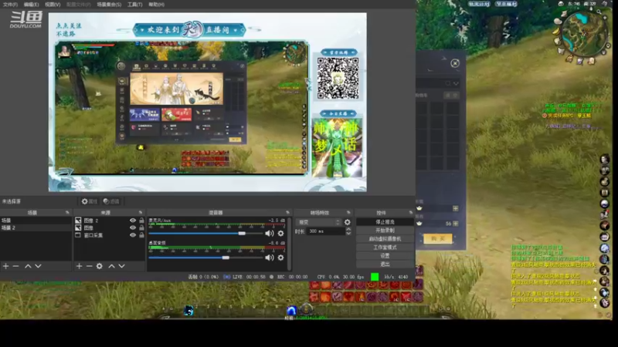This screenshot has height=347, width=618.
Task: Open 桌面音频 audio settings gear
Action: pyautogui.click(x=280, y=258)
